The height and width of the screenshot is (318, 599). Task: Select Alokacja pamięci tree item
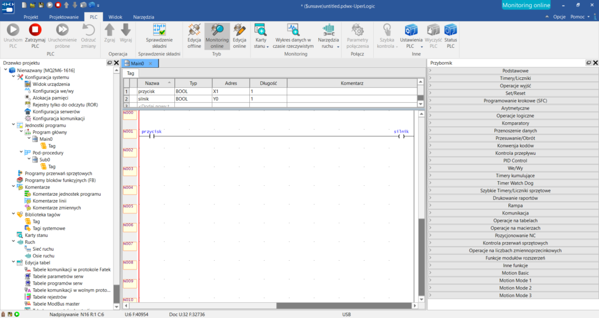(50, 98)
